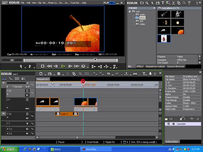The width and height of the screenshot is (203, 152).
Task: Open the 1 Second timeline scale dropdown
Action: click(27, 86)
